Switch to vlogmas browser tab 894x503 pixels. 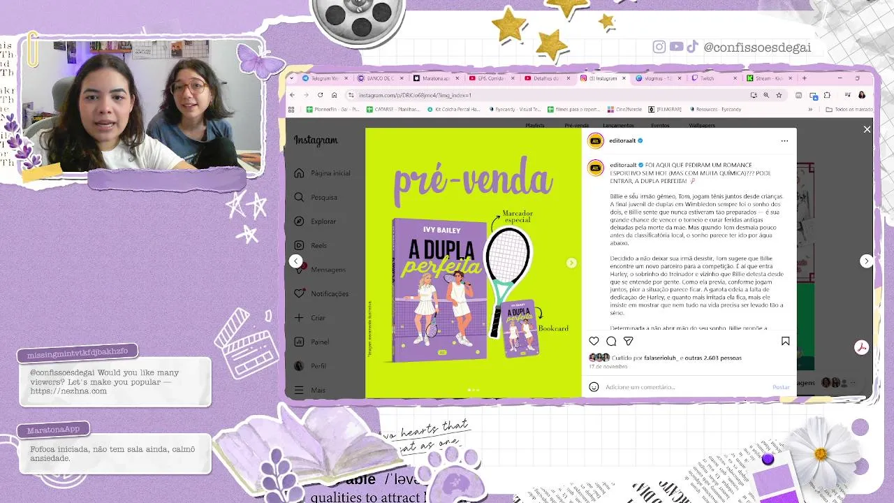[657, 78]
